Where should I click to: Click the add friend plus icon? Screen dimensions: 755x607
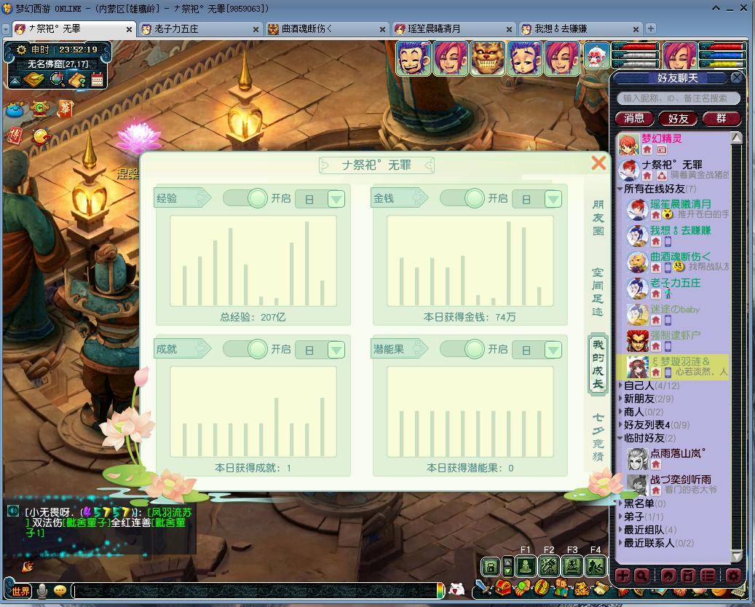coord(622,576)
